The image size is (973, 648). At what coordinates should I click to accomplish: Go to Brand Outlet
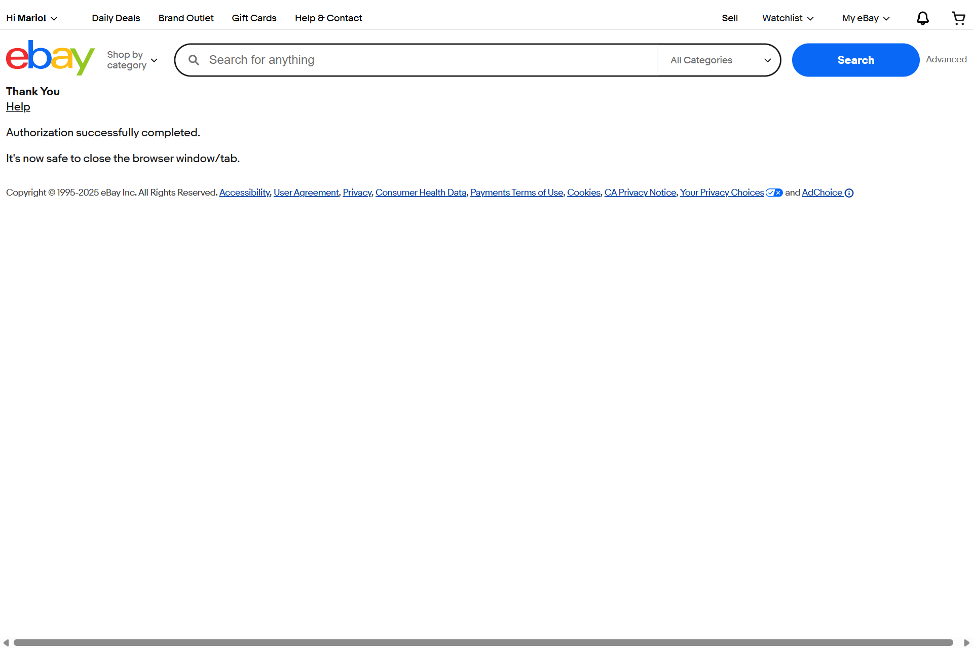[185, 18]
